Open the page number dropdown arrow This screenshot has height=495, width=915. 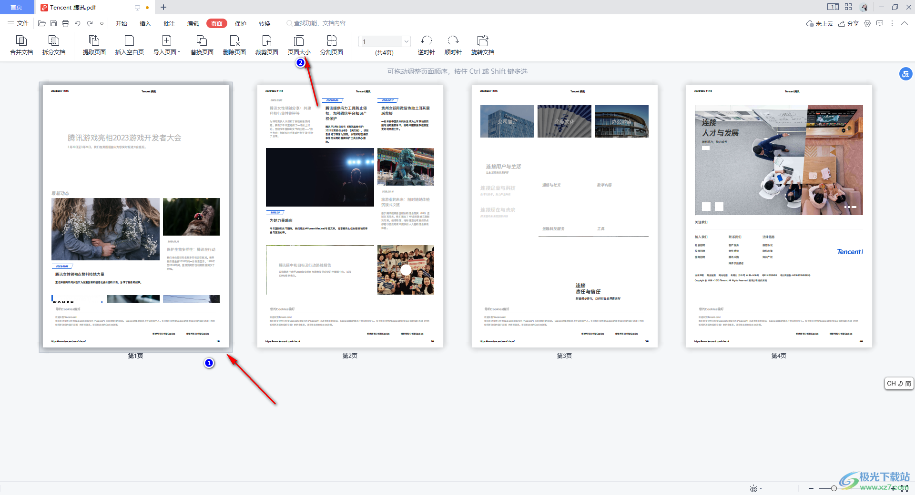[x=407, y=41]
